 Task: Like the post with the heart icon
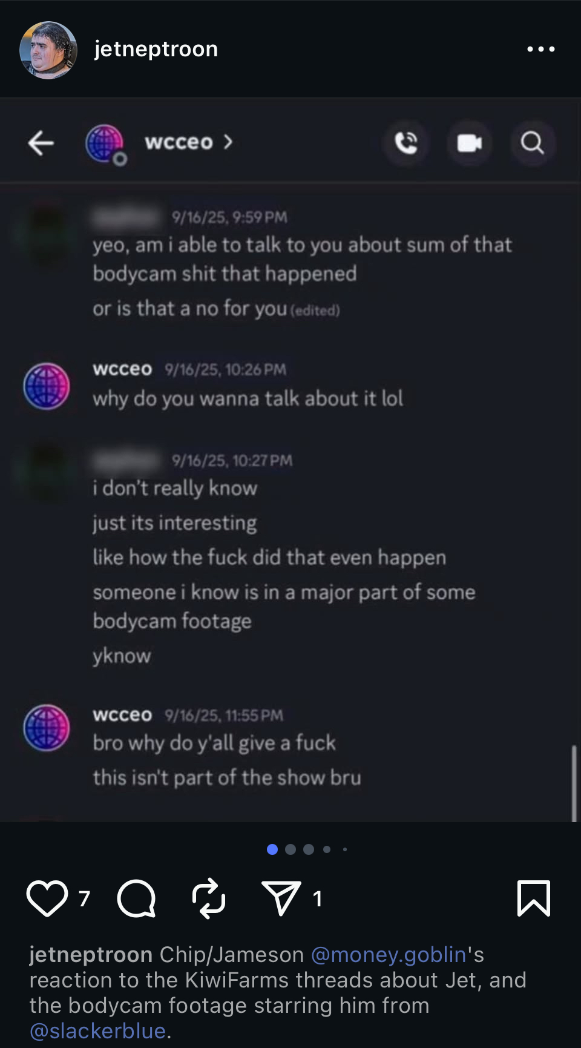[47, 898]
